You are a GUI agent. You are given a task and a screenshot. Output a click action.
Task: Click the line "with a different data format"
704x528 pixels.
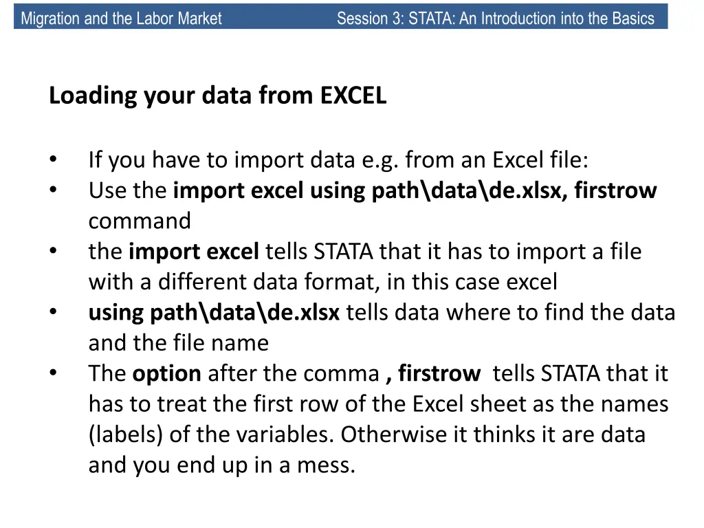pos(323,282)
